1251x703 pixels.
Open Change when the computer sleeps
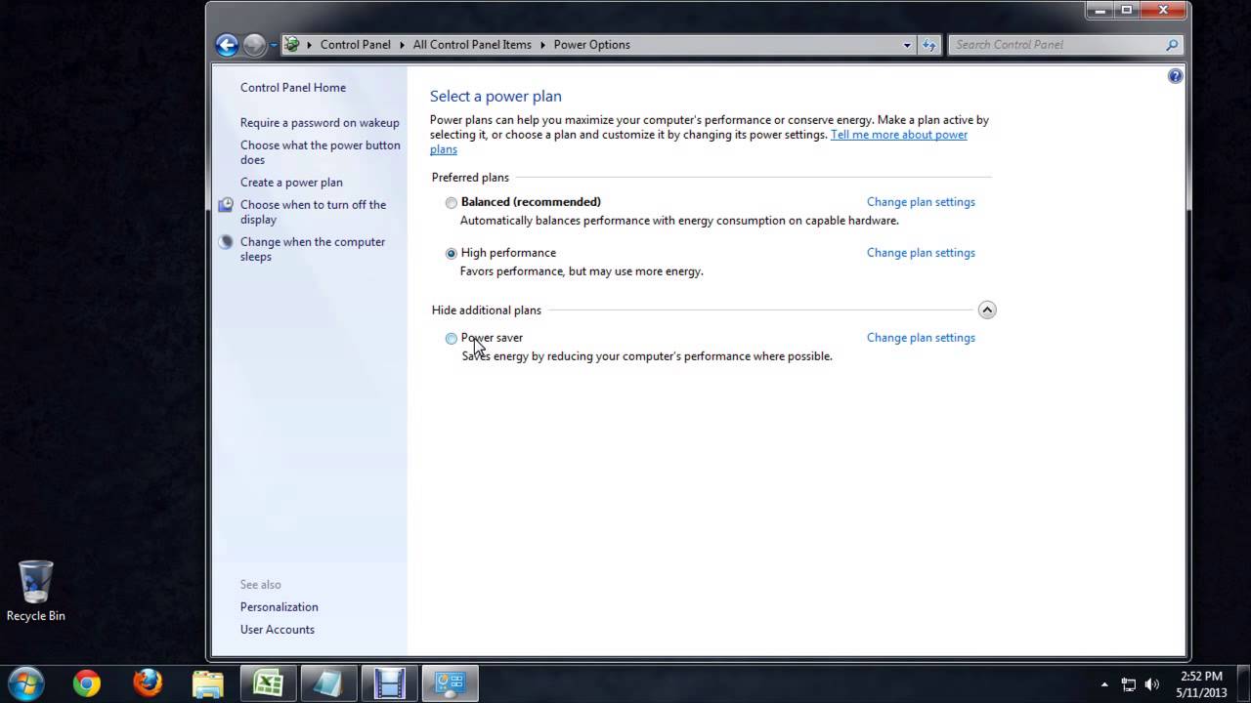click(313, 249)
